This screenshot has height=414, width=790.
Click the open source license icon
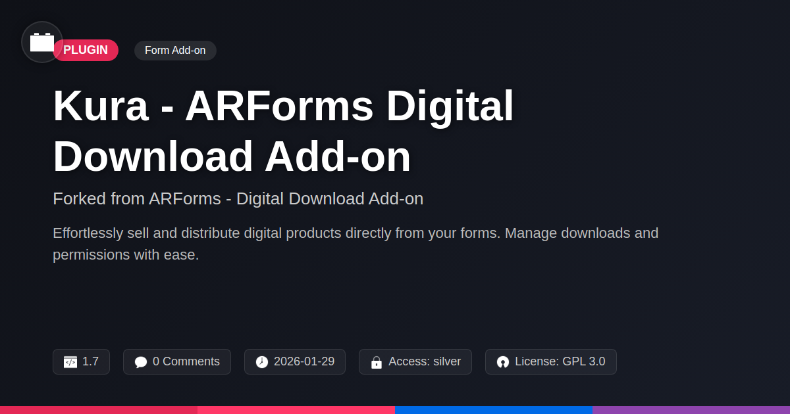503,362
